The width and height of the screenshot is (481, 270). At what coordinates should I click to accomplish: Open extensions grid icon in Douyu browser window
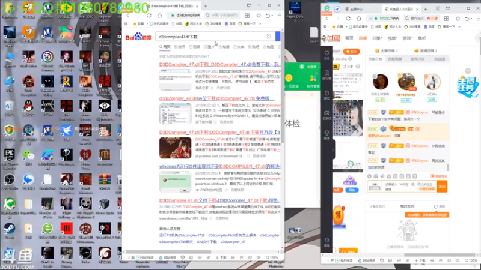pyautogui.click(x=446, y=19)
